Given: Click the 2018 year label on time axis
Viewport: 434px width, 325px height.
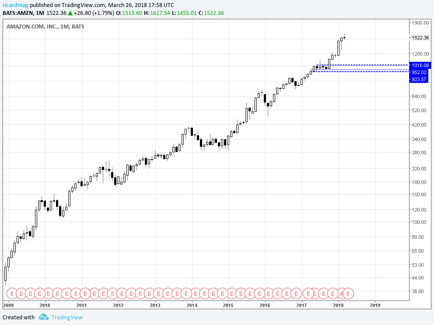Looking at the screenshot, I should pos(339,305).
